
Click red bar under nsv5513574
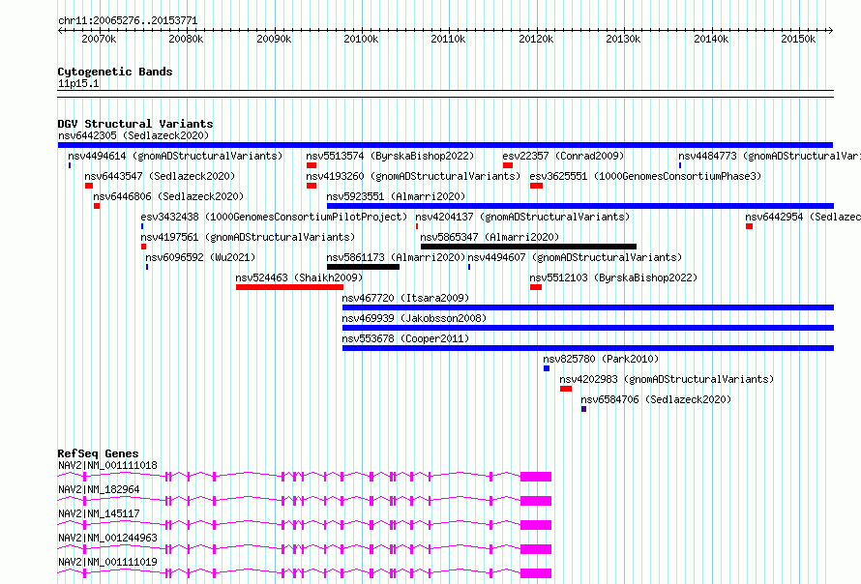coord(312,165)
